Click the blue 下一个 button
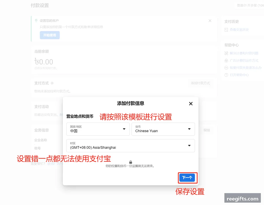The height and width of the screenshot is (205, 264). coord(187,178)
